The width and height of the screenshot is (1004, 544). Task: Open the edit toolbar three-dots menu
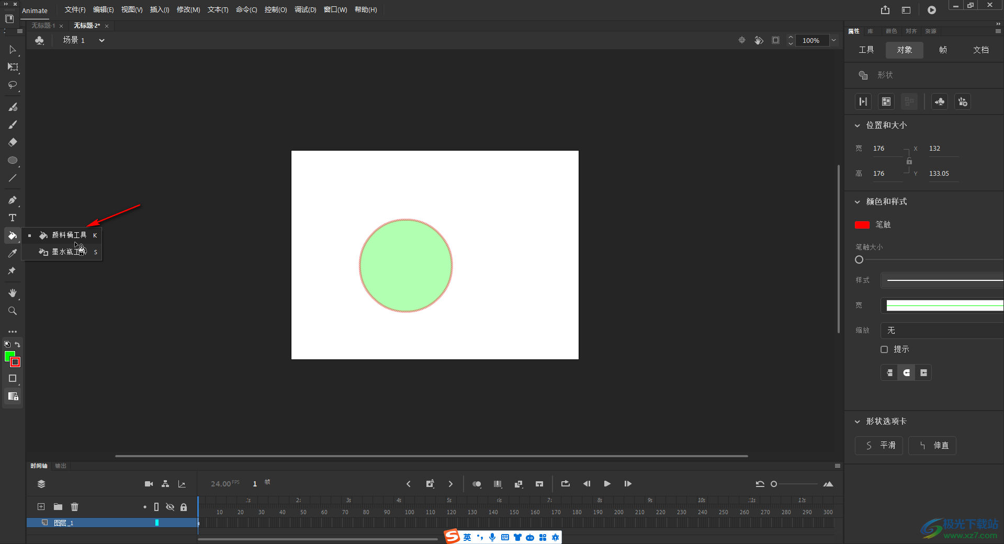(x=13, y=332)
